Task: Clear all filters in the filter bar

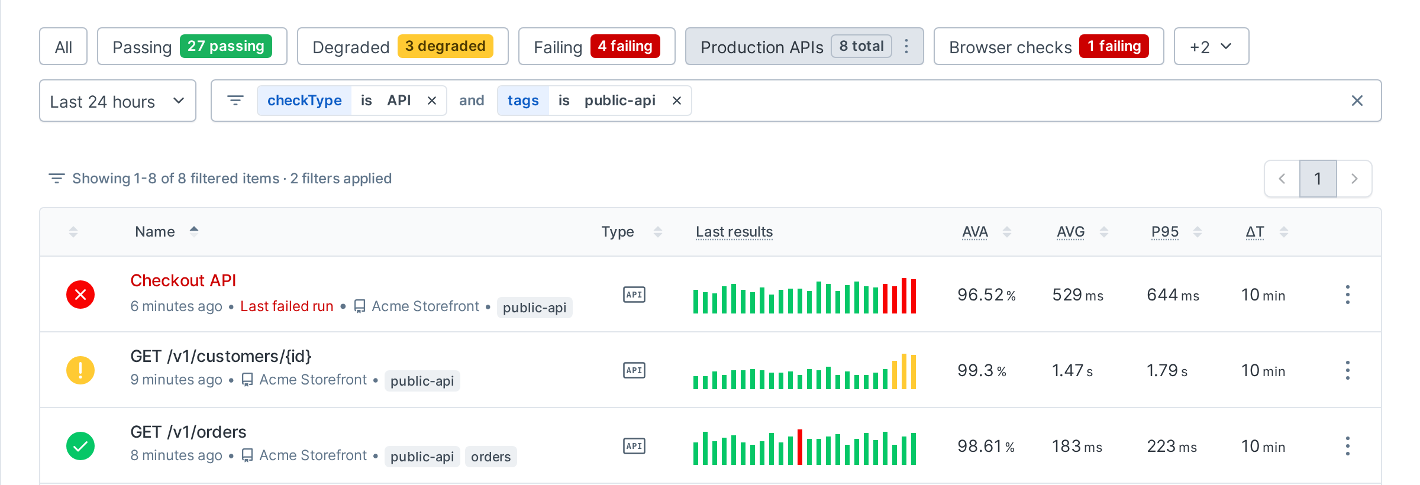Action: click(1357, 101)
